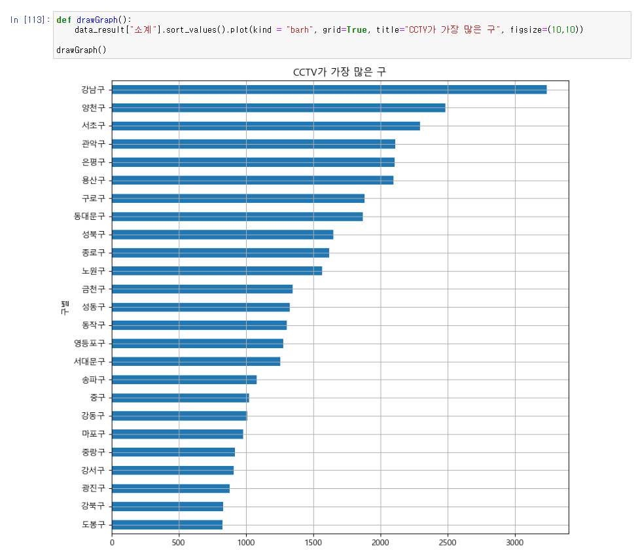This screenshot has height=555, width=638.
Task: Click the 중랑구 bar
Action: [173, 452]
